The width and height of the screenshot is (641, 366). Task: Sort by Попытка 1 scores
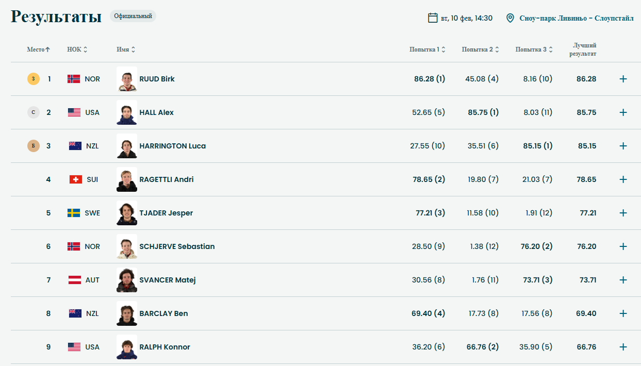pos(428,49)
